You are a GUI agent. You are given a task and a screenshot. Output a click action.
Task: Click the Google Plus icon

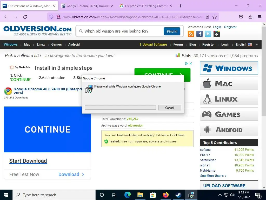pyautogui.click(x=216, y=34)
